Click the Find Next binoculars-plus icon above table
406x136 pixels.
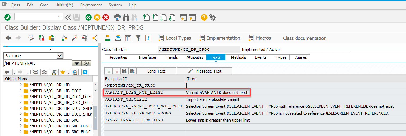[132, 71]
